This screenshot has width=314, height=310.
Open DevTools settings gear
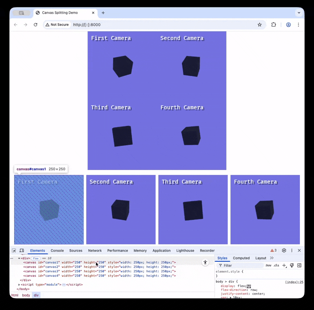pyautogui.click(x=284, y=250)
